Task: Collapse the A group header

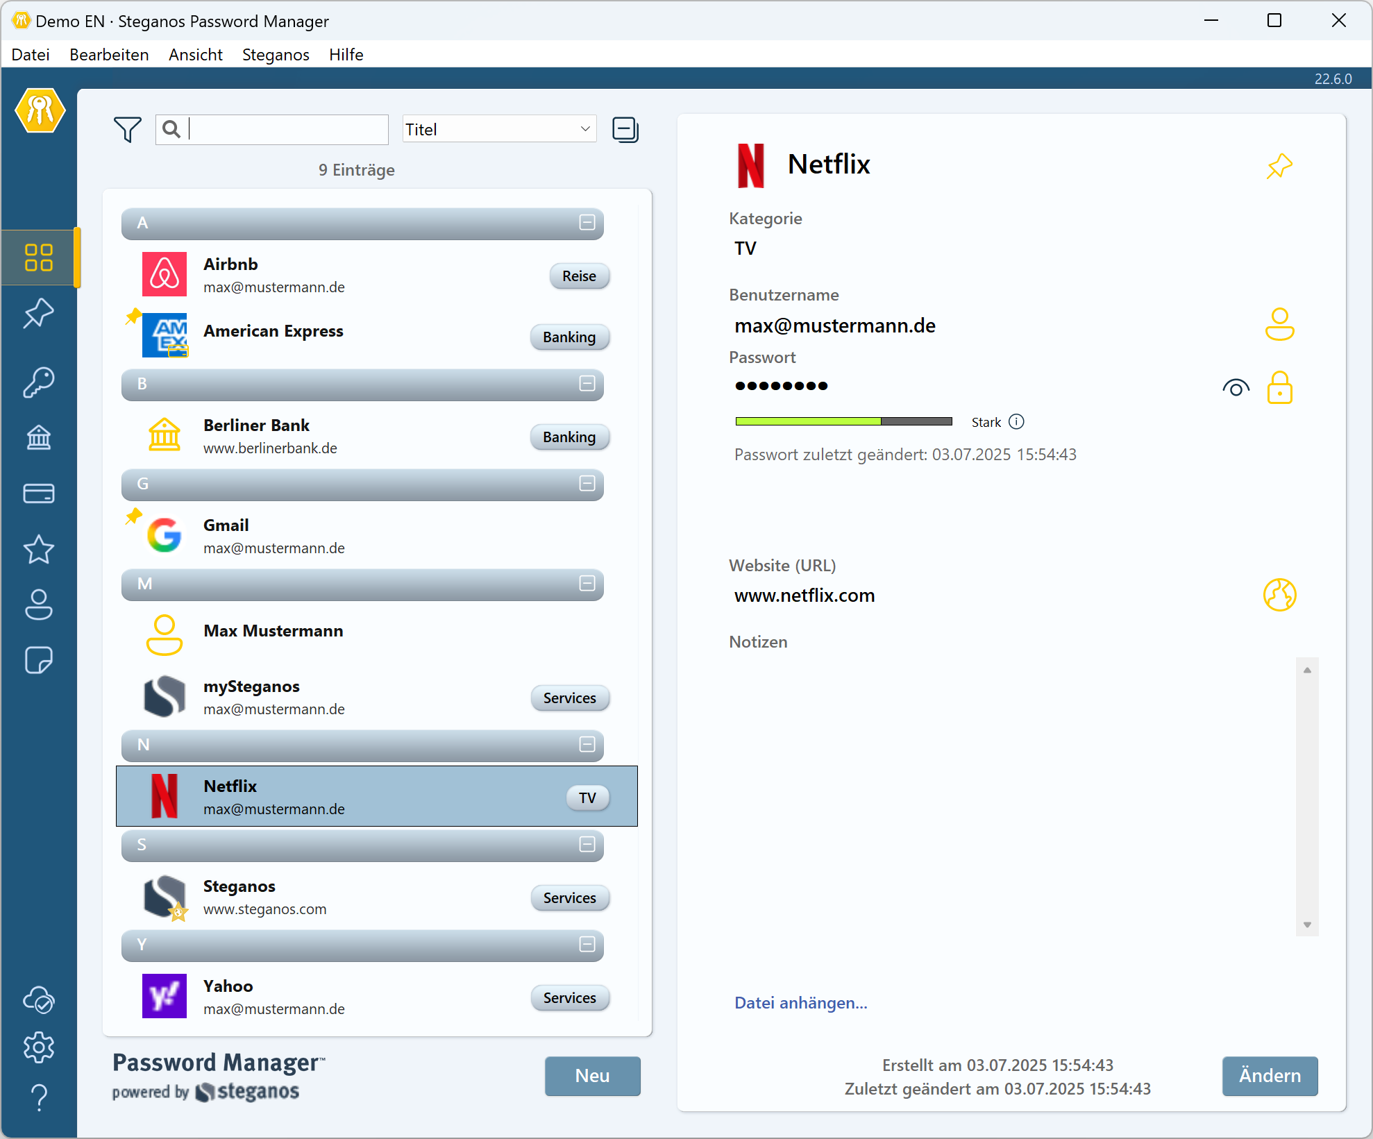Action: pos(587,223)
